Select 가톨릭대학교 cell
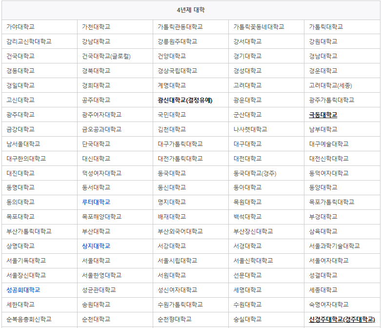Screen dimensions: 381x328 (342, 27)
